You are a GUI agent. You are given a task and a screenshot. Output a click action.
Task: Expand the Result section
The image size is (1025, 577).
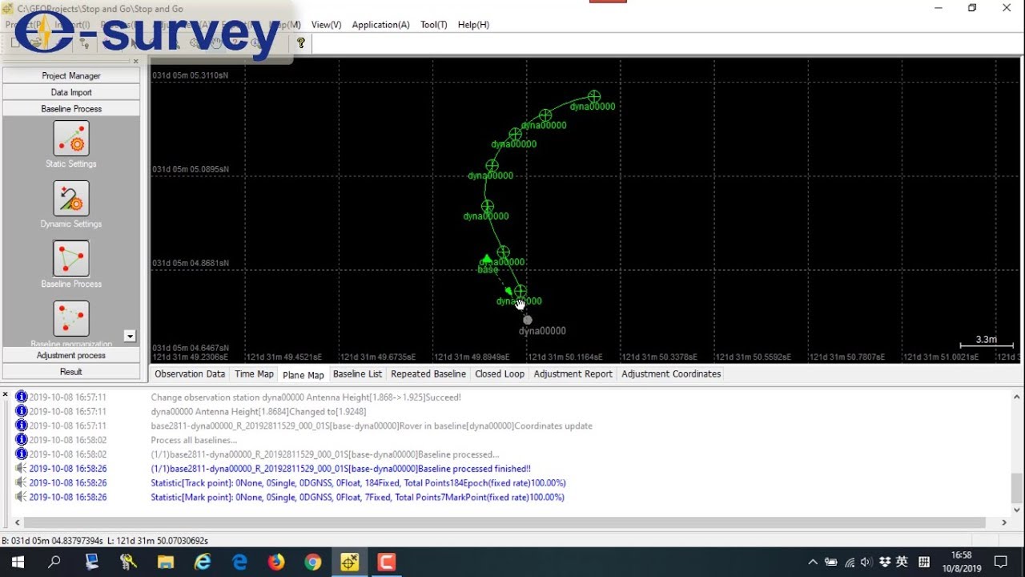tap(71, 372)
